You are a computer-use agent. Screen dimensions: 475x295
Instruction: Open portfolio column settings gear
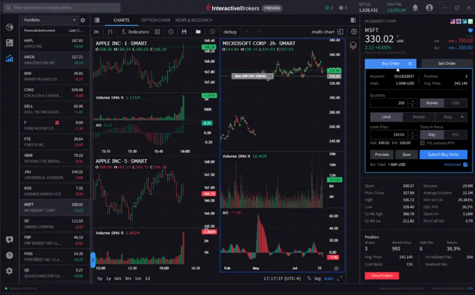(x=83, y=20)
